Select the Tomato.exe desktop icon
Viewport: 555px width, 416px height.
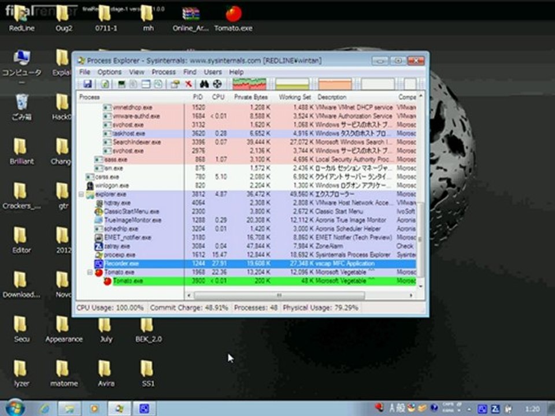click(233, 18)
